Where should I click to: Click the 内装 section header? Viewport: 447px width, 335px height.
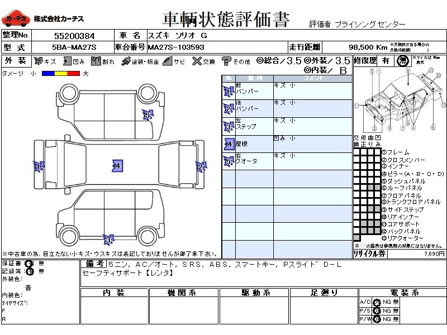pos(113,293)
